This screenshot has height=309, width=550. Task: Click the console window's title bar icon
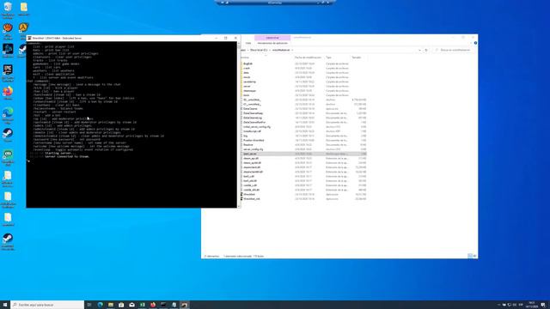[x=29, y=38]
